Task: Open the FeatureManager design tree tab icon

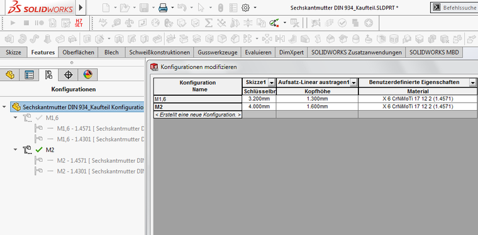Action: [11, 75]
